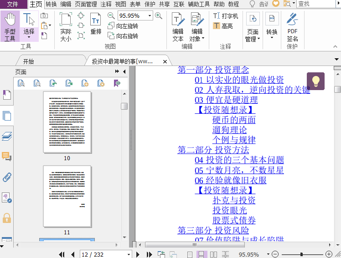Screen dimensions: 341x258
Task: Select the Hand tool
Action: coord(10,26)
